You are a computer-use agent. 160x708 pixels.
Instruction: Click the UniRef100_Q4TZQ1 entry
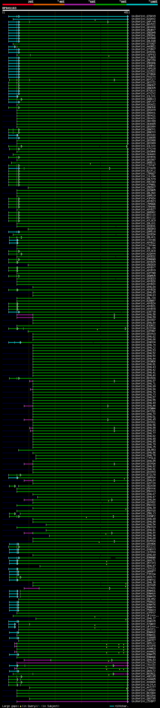tap(143, 411)
